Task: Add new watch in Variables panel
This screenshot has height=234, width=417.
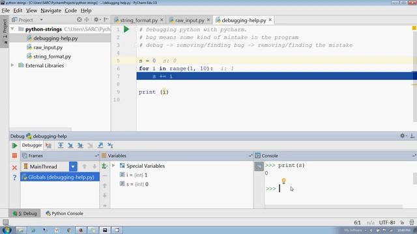Action: click(x=104, y=166)
